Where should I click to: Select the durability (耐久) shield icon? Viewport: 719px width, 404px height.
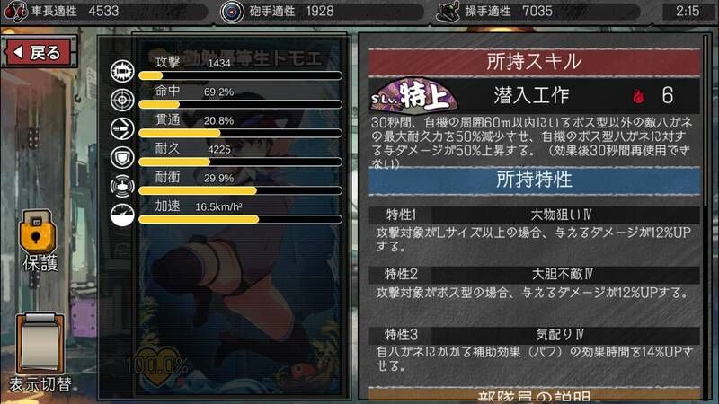pos(122,158)
